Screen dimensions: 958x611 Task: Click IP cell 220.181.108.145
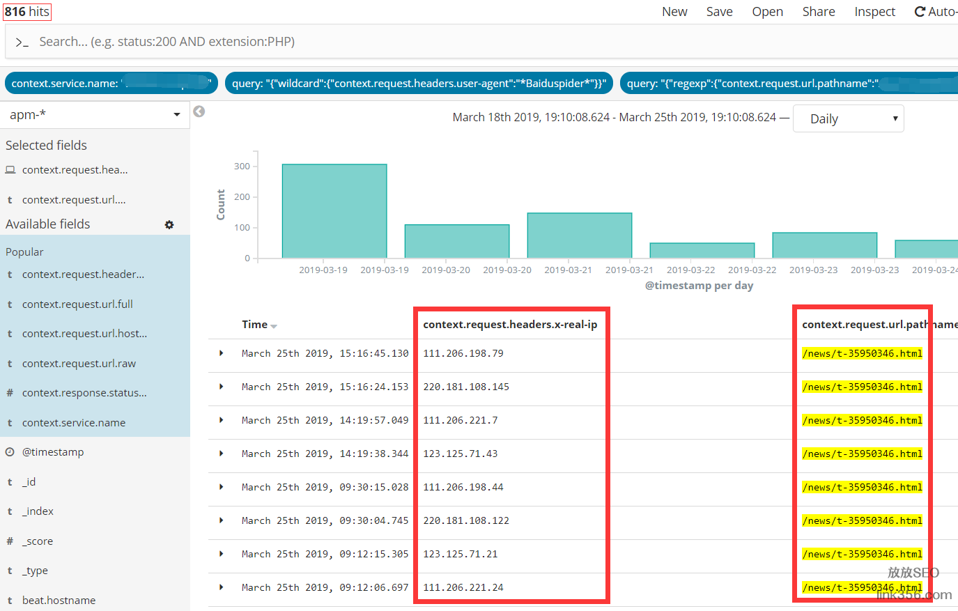tap(466, 387)
